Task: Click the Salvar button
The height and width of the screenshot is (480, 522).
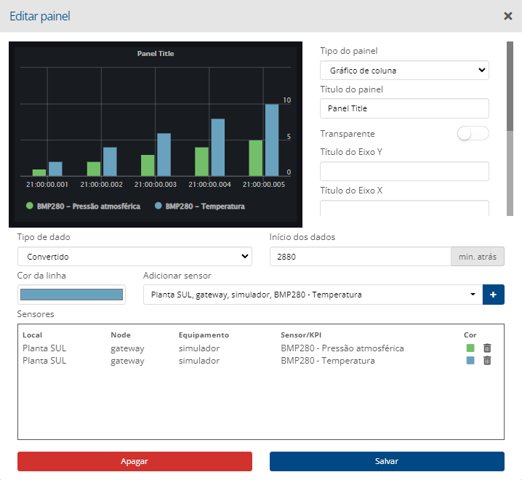Action: coord(387,461)
